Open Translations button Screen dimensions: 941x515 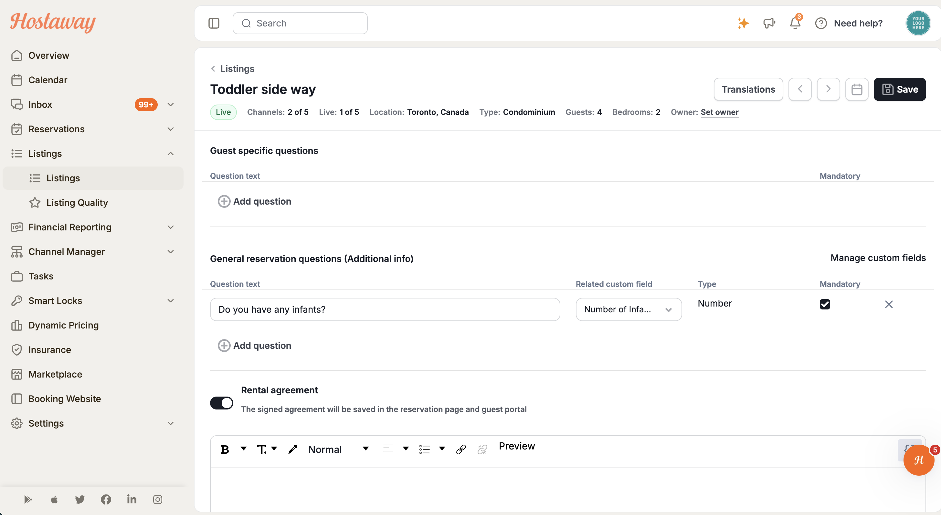[748, 89]
